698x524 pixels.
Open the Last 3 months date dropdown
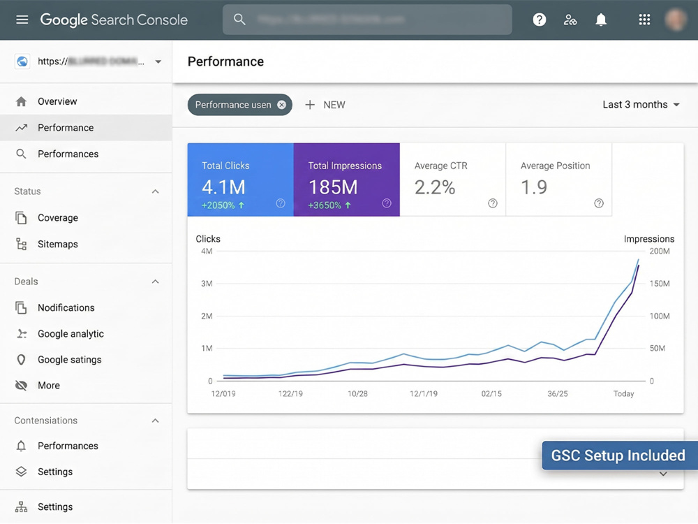641,105
